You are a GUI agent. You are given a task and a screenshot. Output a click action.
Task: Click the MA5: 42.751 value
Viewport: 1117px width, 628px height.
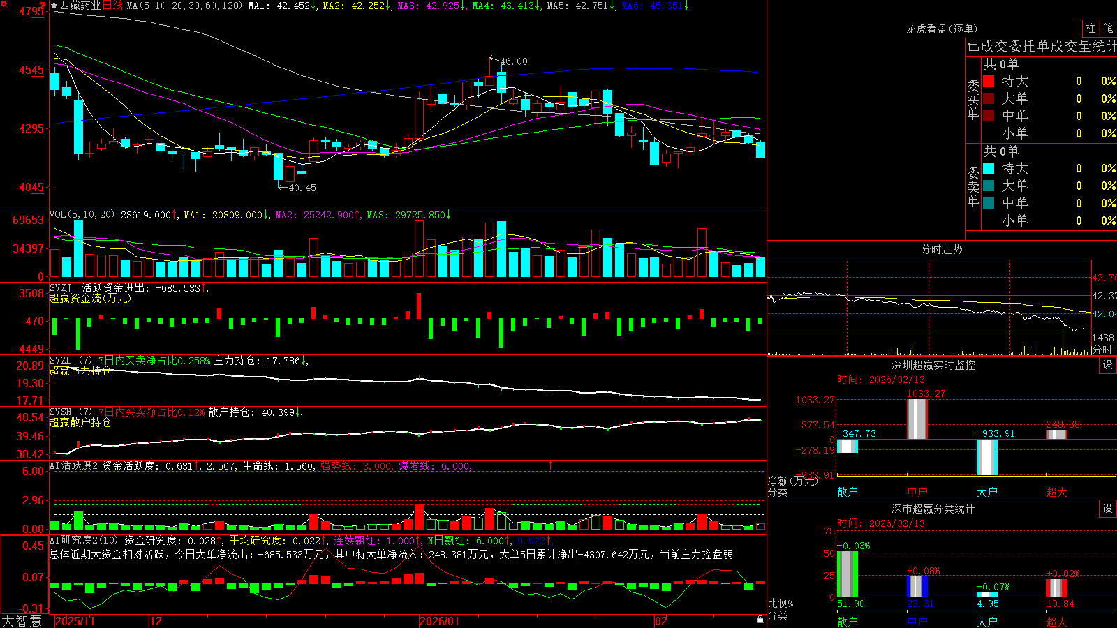(581, 6)
